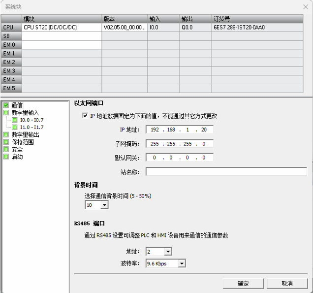Click the 通信 green checkbox icon
The width and height of the screenshot is (313, 293).
6,105
